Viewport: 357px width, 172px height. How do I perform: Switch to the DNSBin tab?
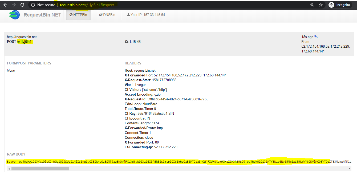click(107, 15)
